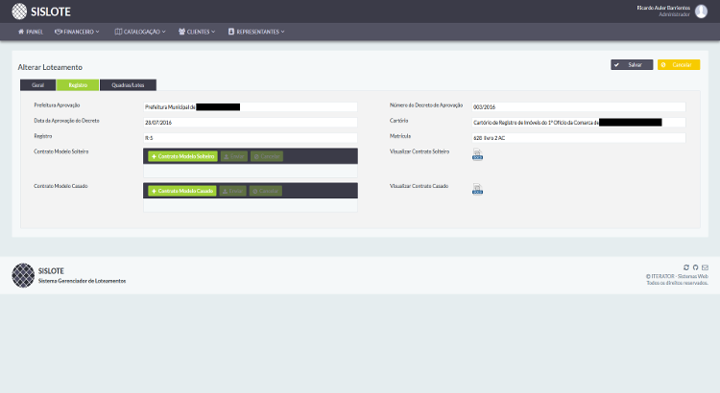Click the user name in the header
The height and width of the screenshot is (393, 720).
click(x=663, y=8)
